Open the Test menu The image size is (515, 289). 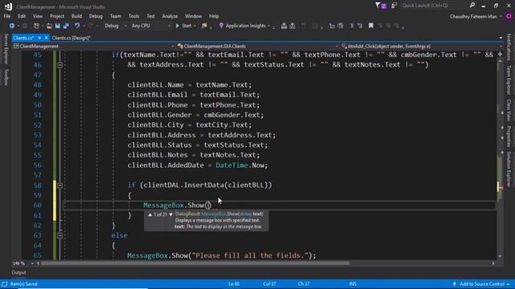tap(150, 16)
